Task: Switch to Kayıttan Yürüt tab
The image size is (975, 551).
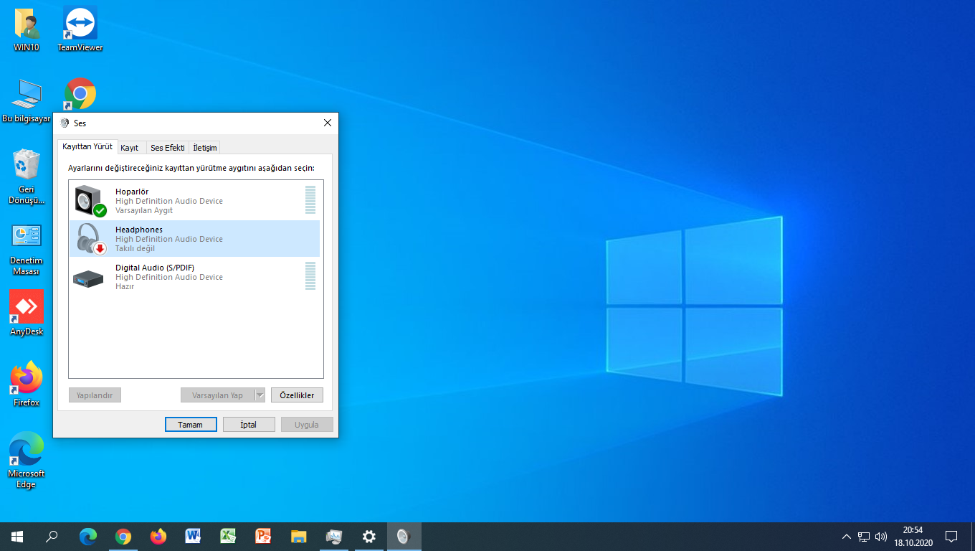Action: 87,146
